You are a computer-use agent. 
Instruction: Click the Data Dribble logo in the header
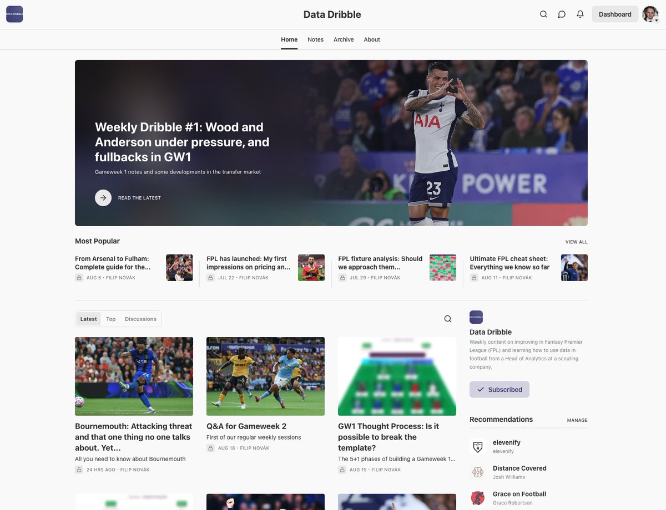tap(14, 14)
